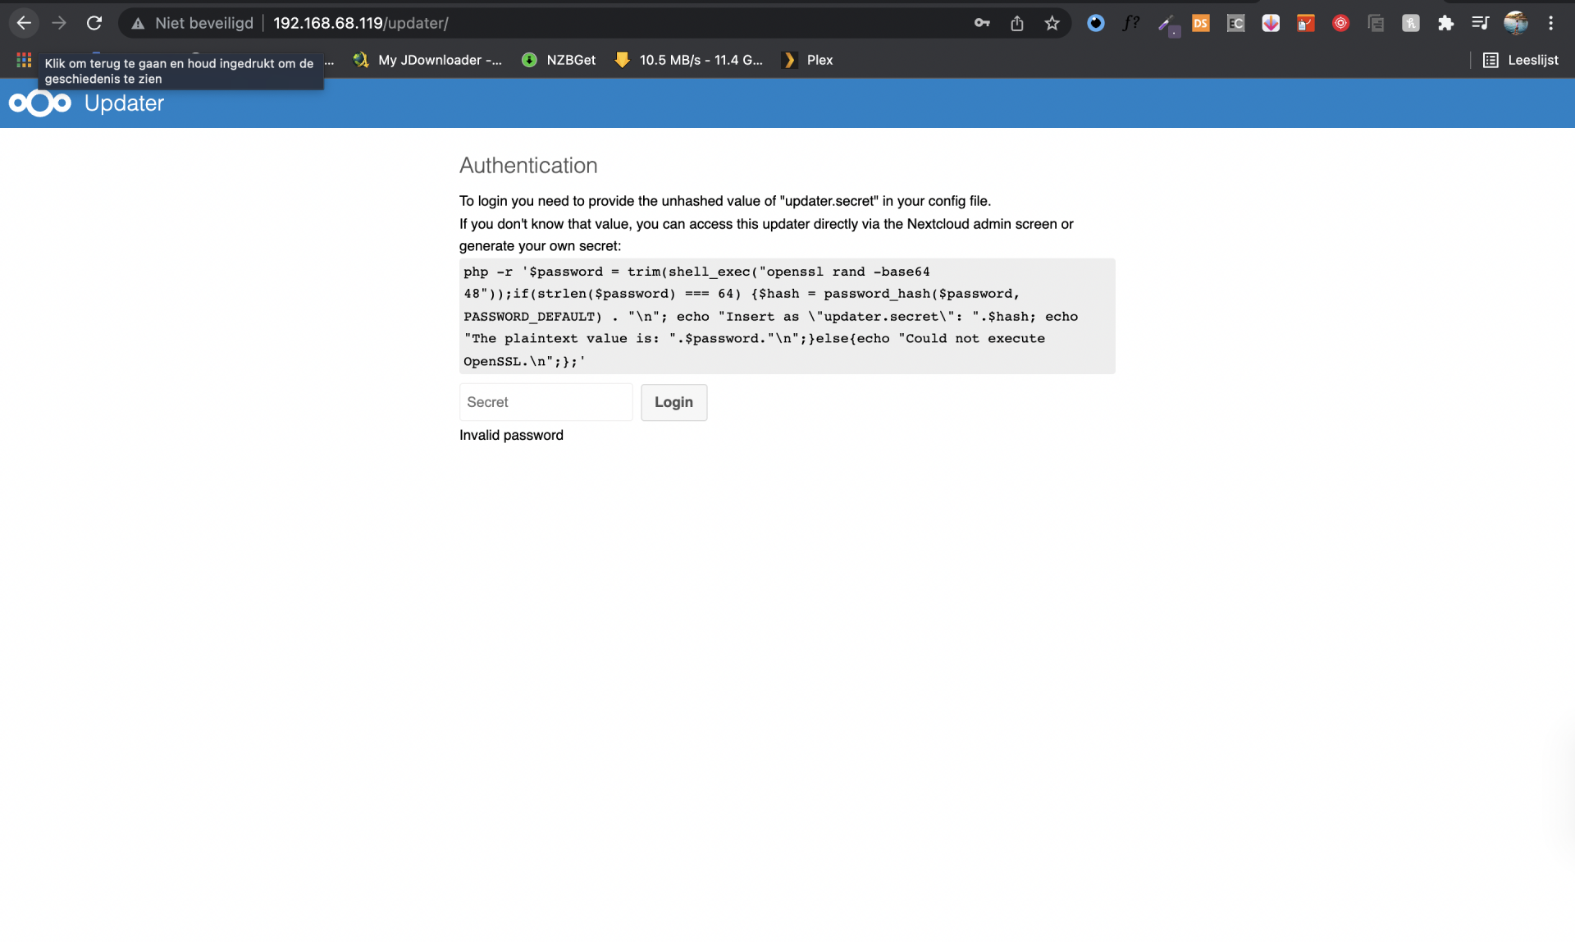Image resolution: width=1575 pixels, height=942 pixels.
Task: Click the php secret generation code block
Action: coord(787,316)
